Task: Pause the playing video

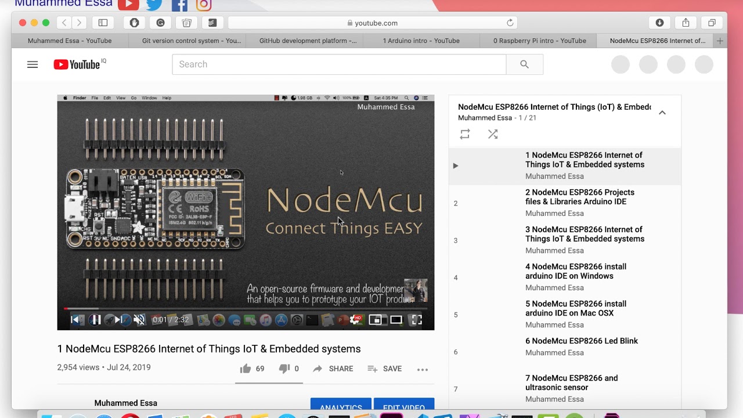Action: pyautogui.click(x=95, y=319)
